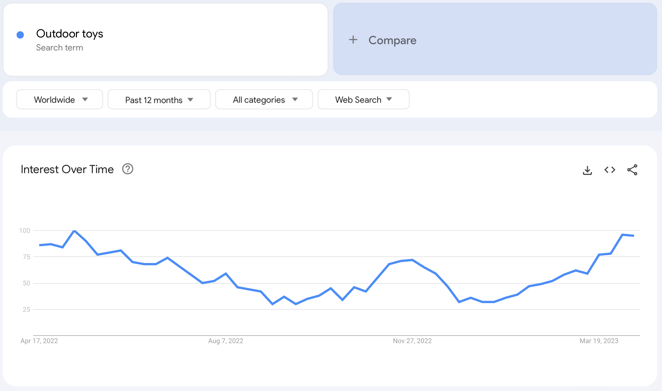Click the Search term subtitle text
This screenshot has width=662, height=391.
click(x=60, y=48)
